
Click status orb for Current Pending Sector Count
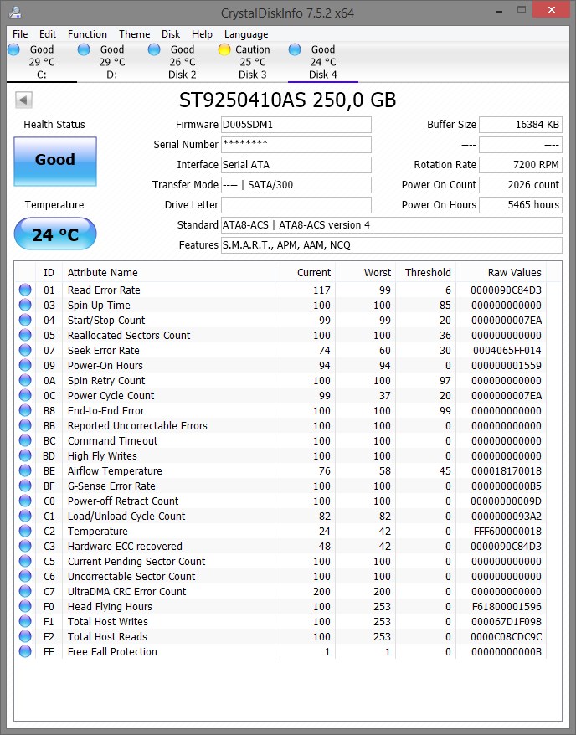coord(25,561)
